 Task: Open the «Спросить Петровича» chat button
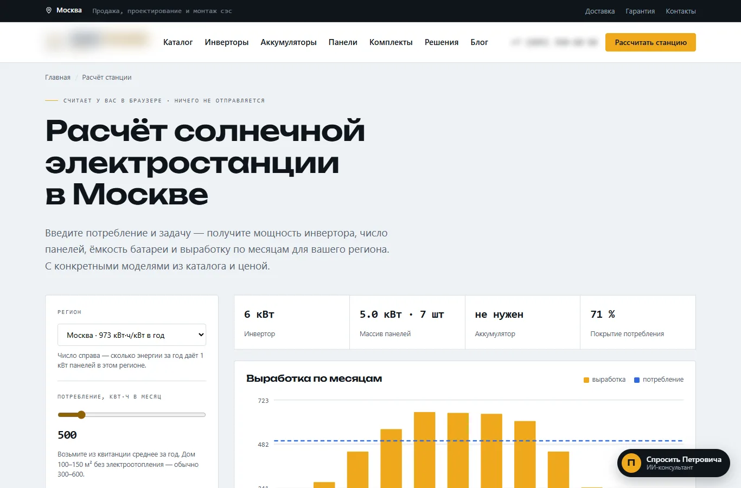(x=674, y=463)
